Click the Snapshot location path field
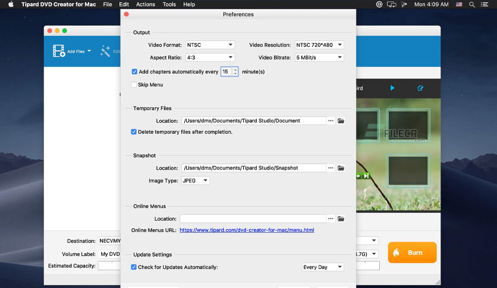Viewport: 497px width, 288px height. coord(254,168)
